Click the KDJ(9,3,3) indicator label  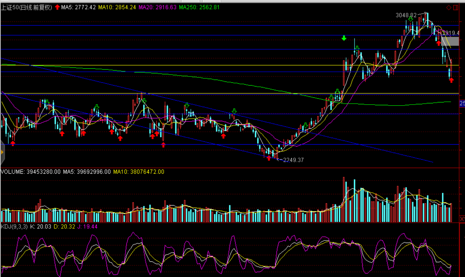(14, 226)
